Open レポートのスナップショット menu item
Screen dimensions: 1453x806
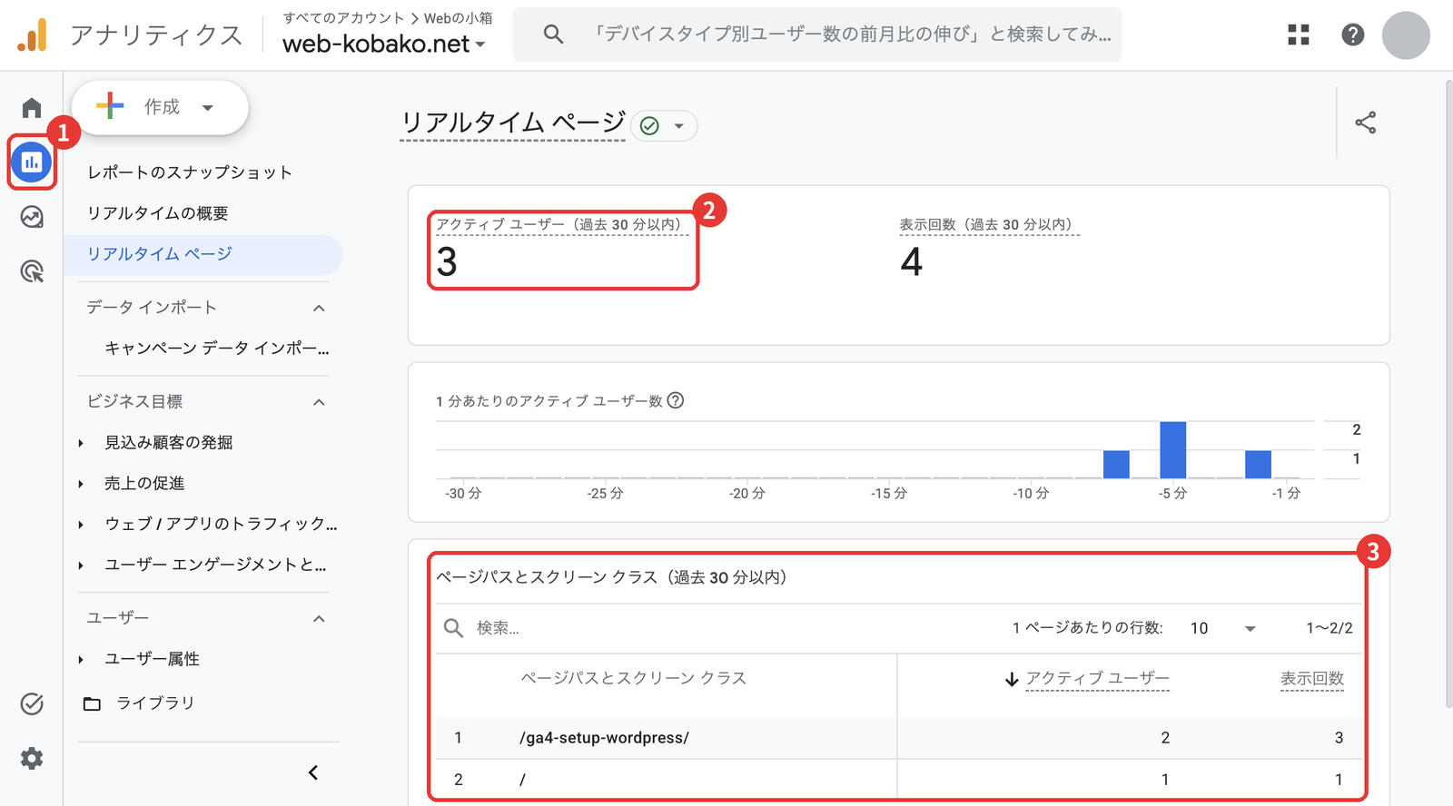[x=190, y=172]
